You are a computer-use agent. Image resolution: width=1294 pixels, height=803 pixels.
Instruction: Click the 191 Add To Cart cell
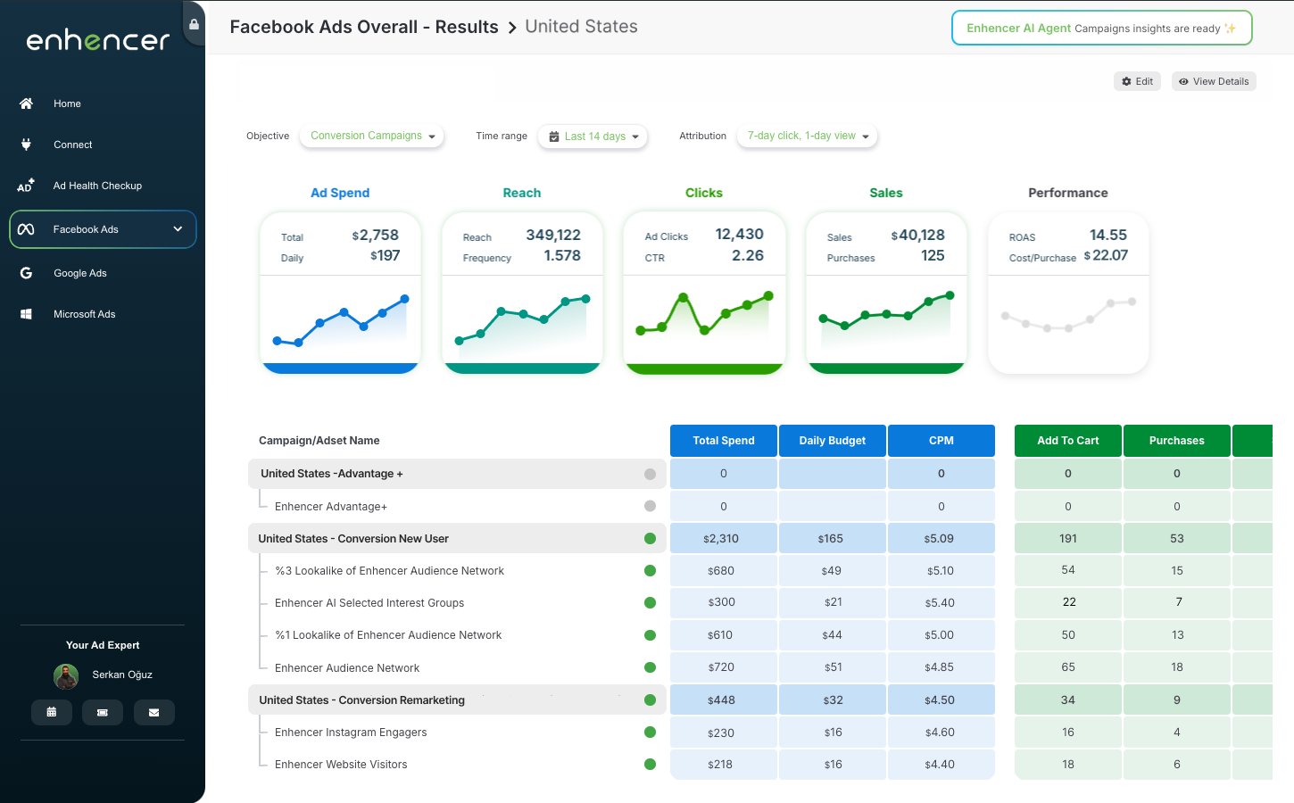[1068, 538]
